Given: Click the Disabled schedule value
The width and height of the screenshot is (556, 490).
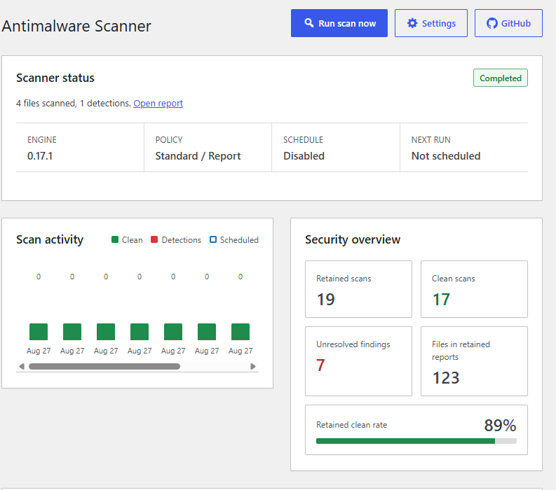Looking at the screenshot, I should [304, 156].
